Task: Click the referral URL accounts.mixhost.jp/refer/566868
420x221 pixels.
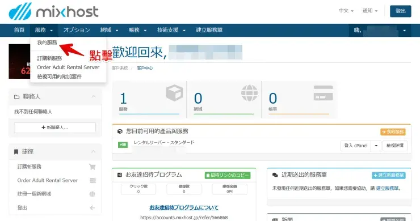Action: point(184,218)
